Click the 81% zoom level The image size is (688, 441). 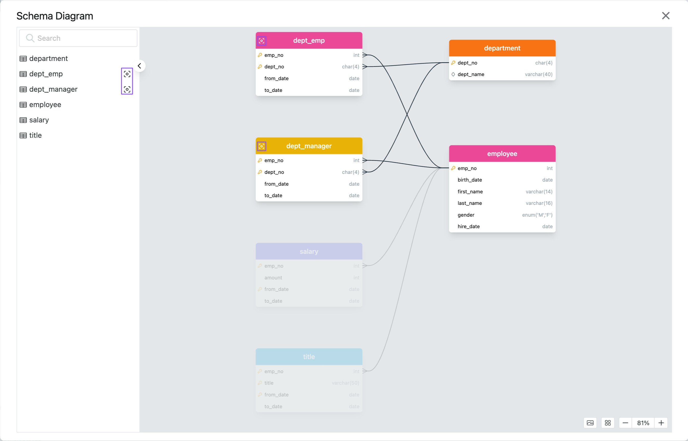[643, 423]
